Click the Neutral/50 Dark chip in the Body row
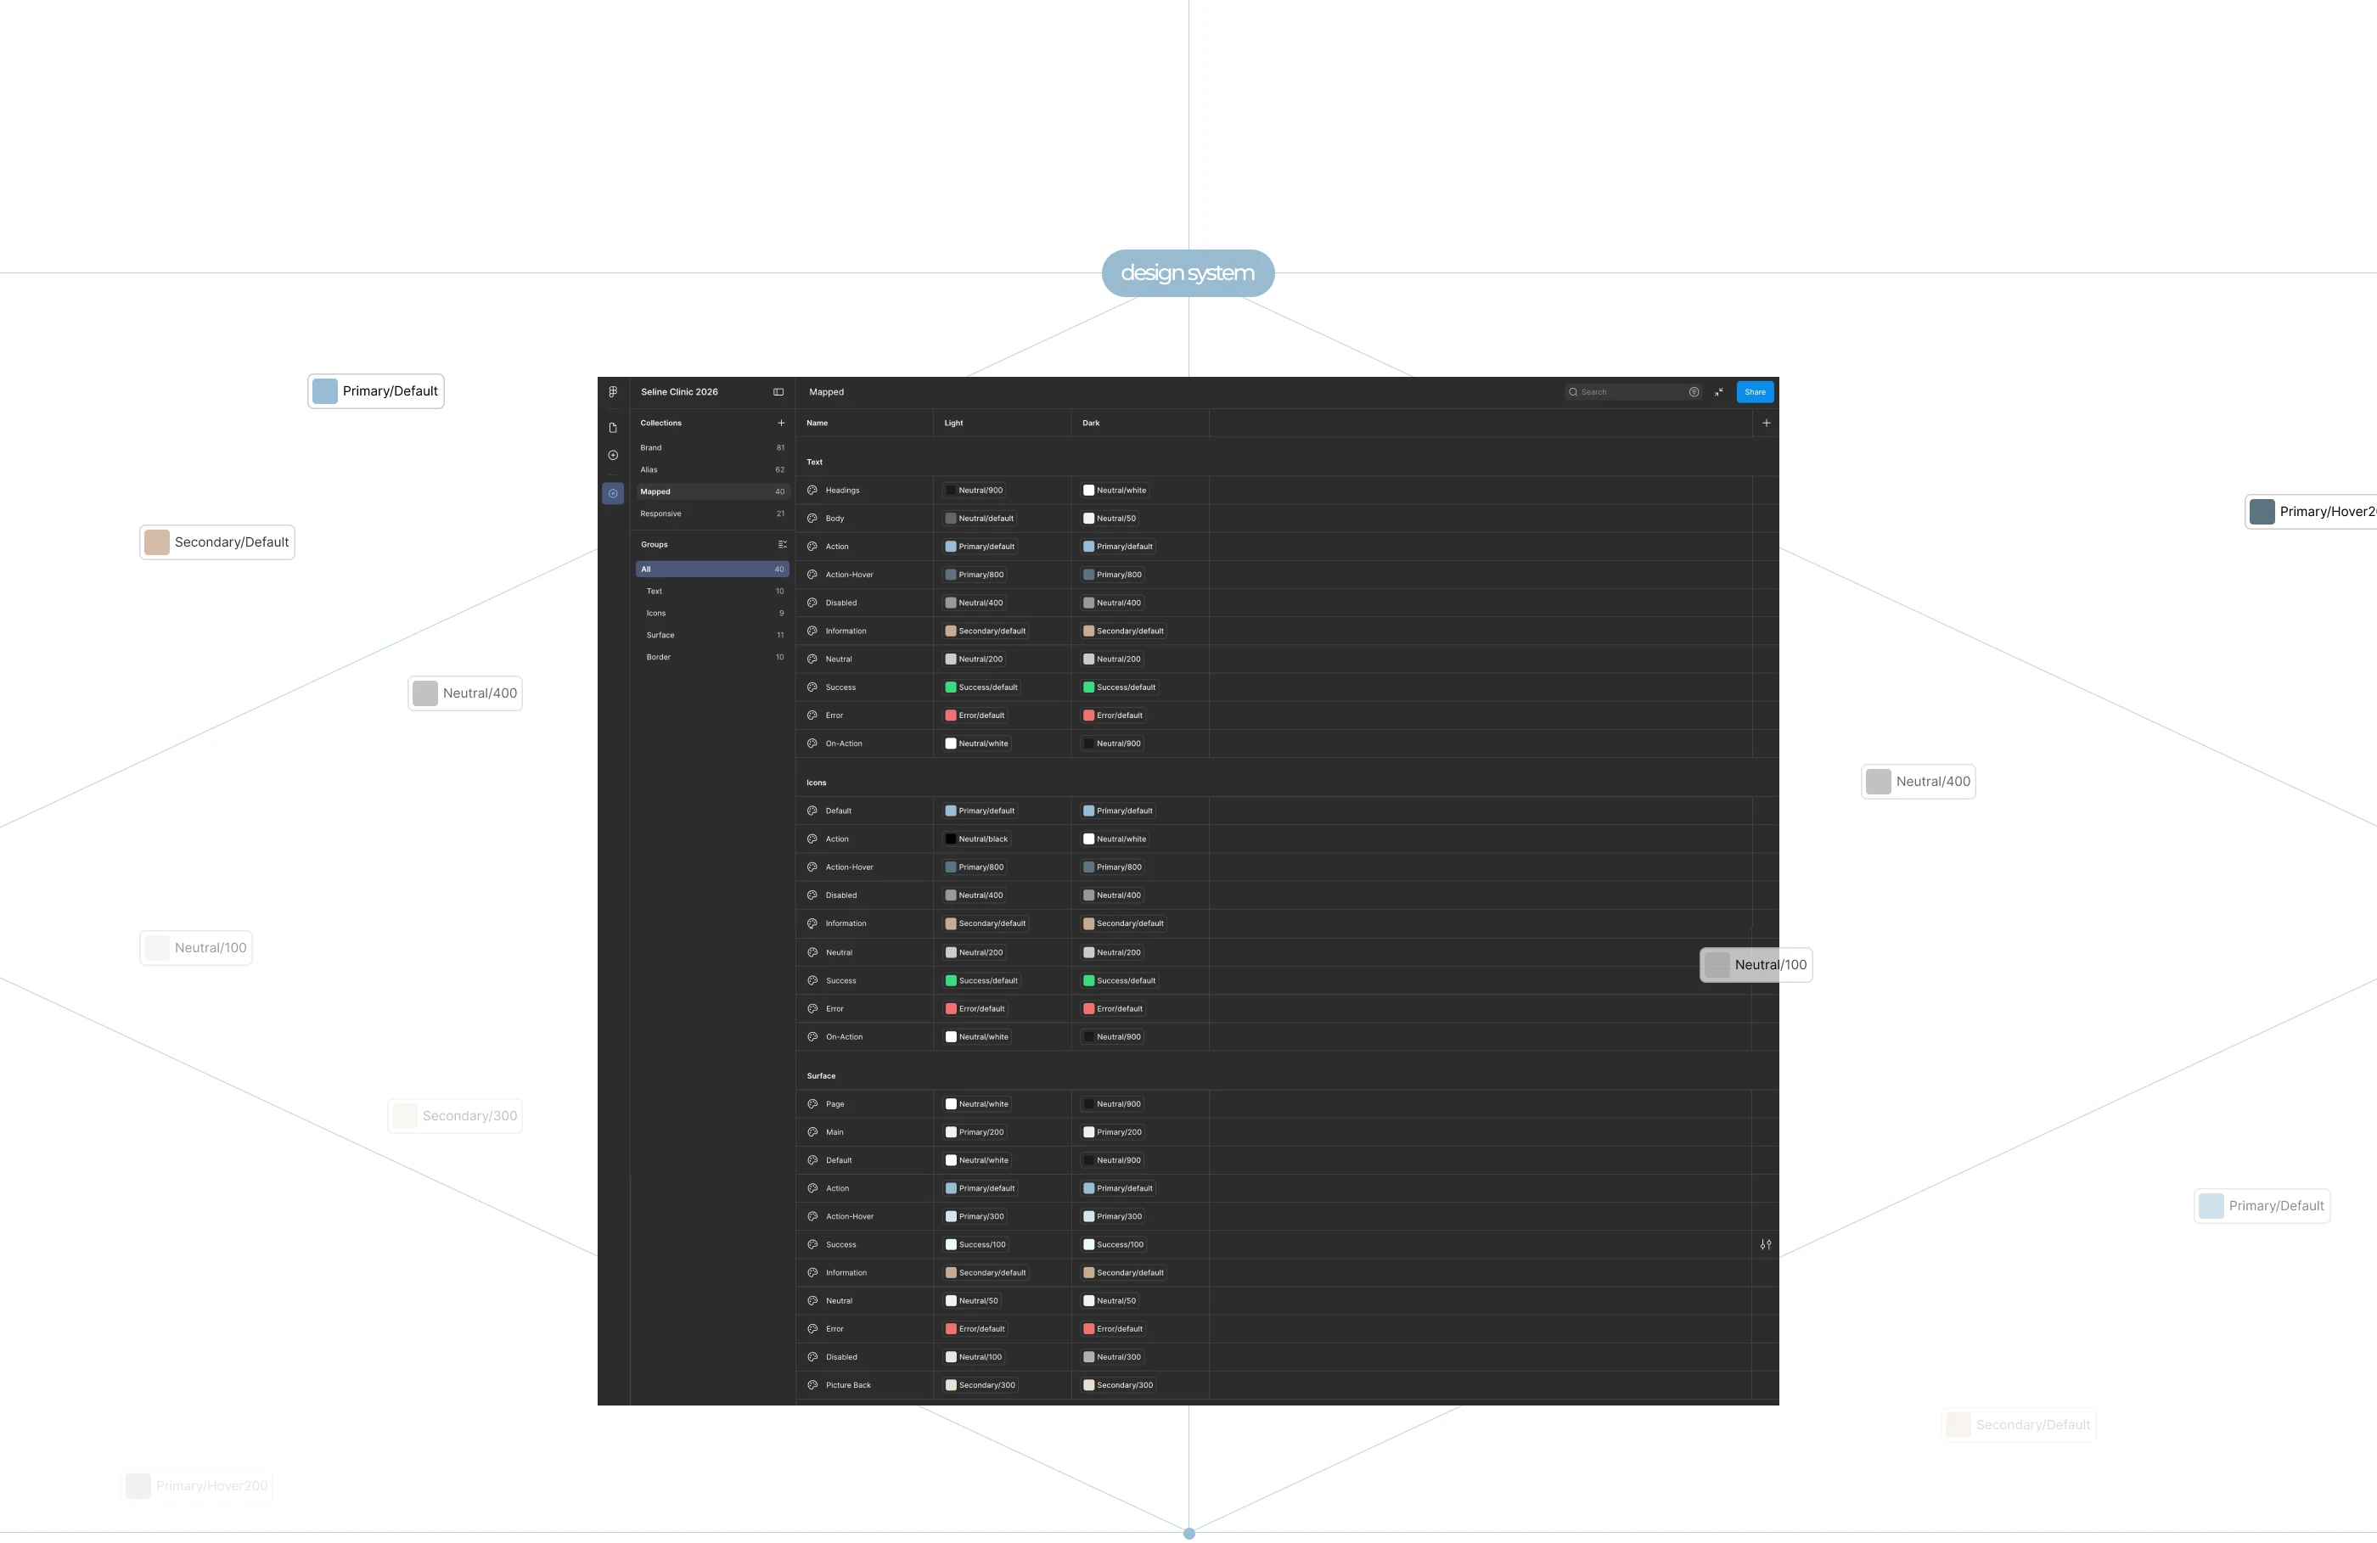 [x=1110, y=519]
